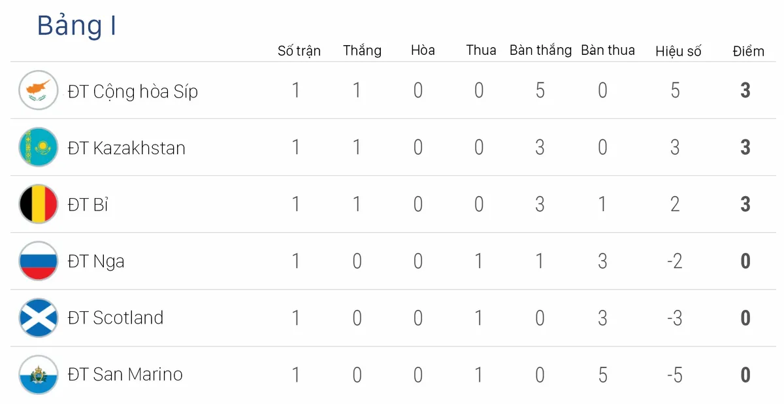Click the Bàn thắng column header

[540, 50]
